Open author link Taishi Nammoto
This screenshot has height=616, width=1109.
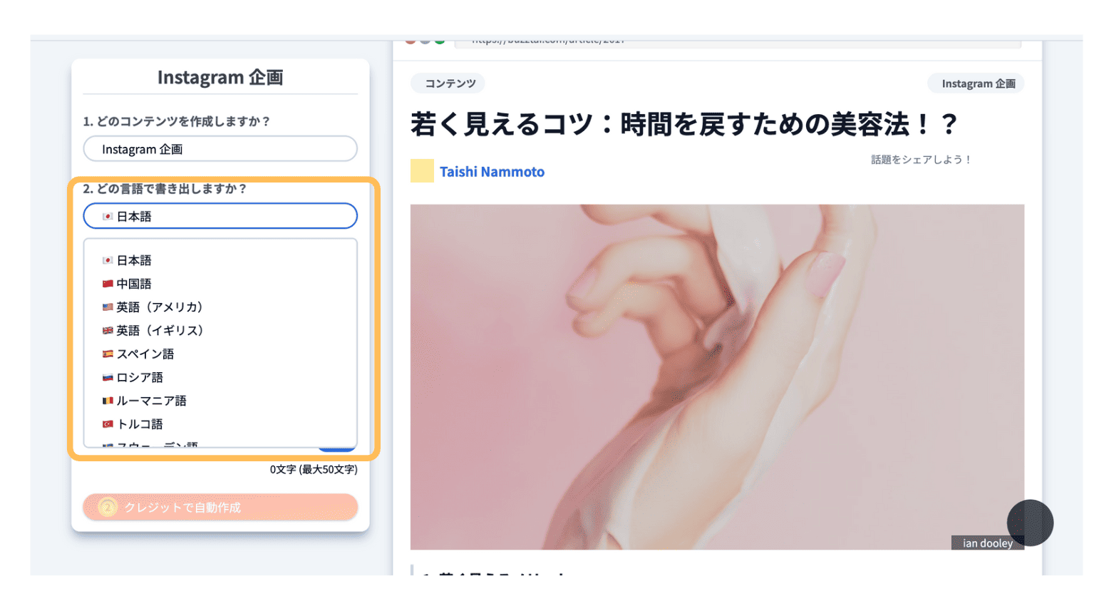tap(492, 172)
